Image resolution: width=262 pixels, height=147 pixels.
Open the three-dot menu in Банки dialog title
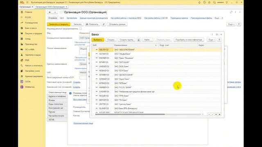point(212,34)
